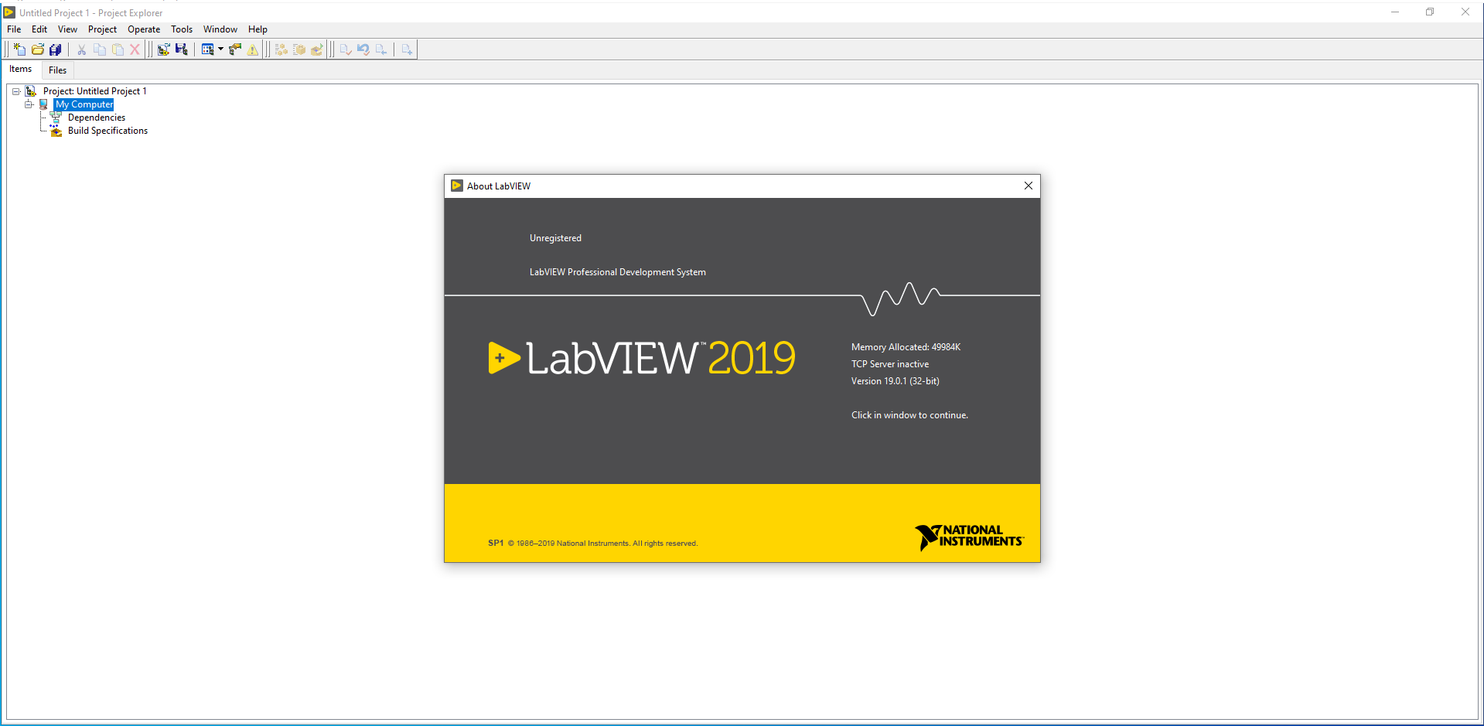
Task: Click the Save Project toolbar icon
Action: pyautogui.click(x=181, y=49)
